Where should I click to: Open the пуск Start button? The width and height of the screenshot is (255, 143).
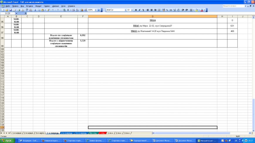[8, 141]
